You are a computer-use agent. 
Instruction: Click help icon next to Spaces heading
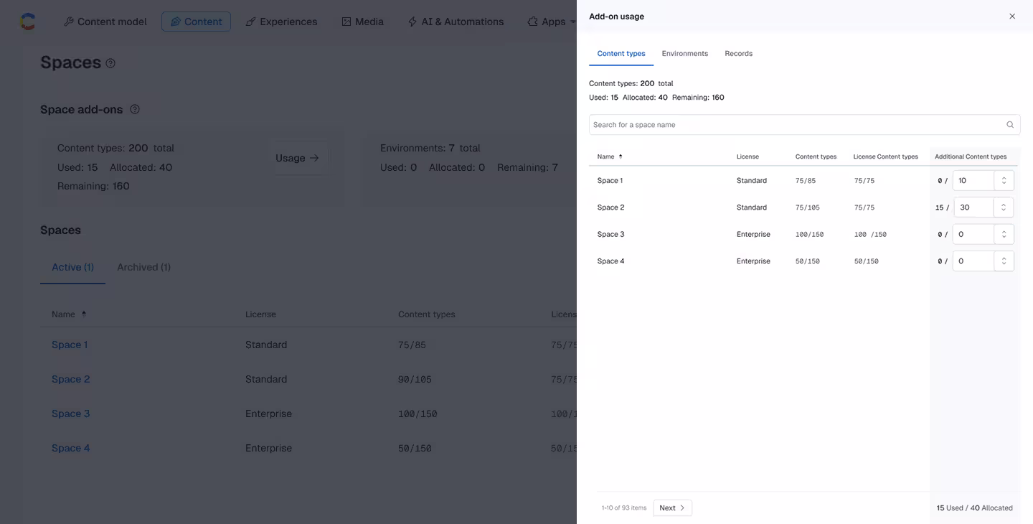pos(110,63)
